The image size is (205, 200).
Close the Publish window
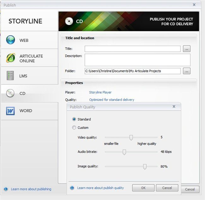194,5
